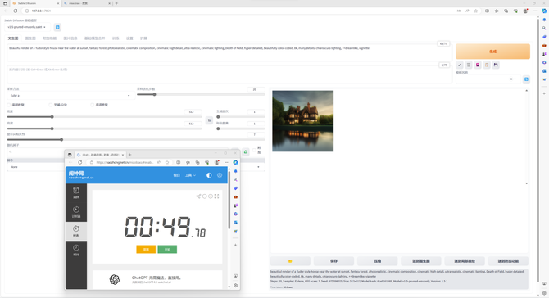Switch to the second tab, img2img
This screenshot has height=298, width=549.
[x=30, y=38]
